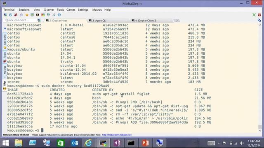This screenshot has width=264, height=148.
Task: Click the terminal scrollbar thumb
Action: point(260,127)
